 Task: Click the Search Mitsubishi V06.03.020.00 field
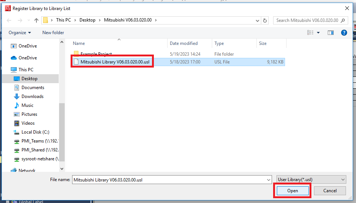click(307, 20)
